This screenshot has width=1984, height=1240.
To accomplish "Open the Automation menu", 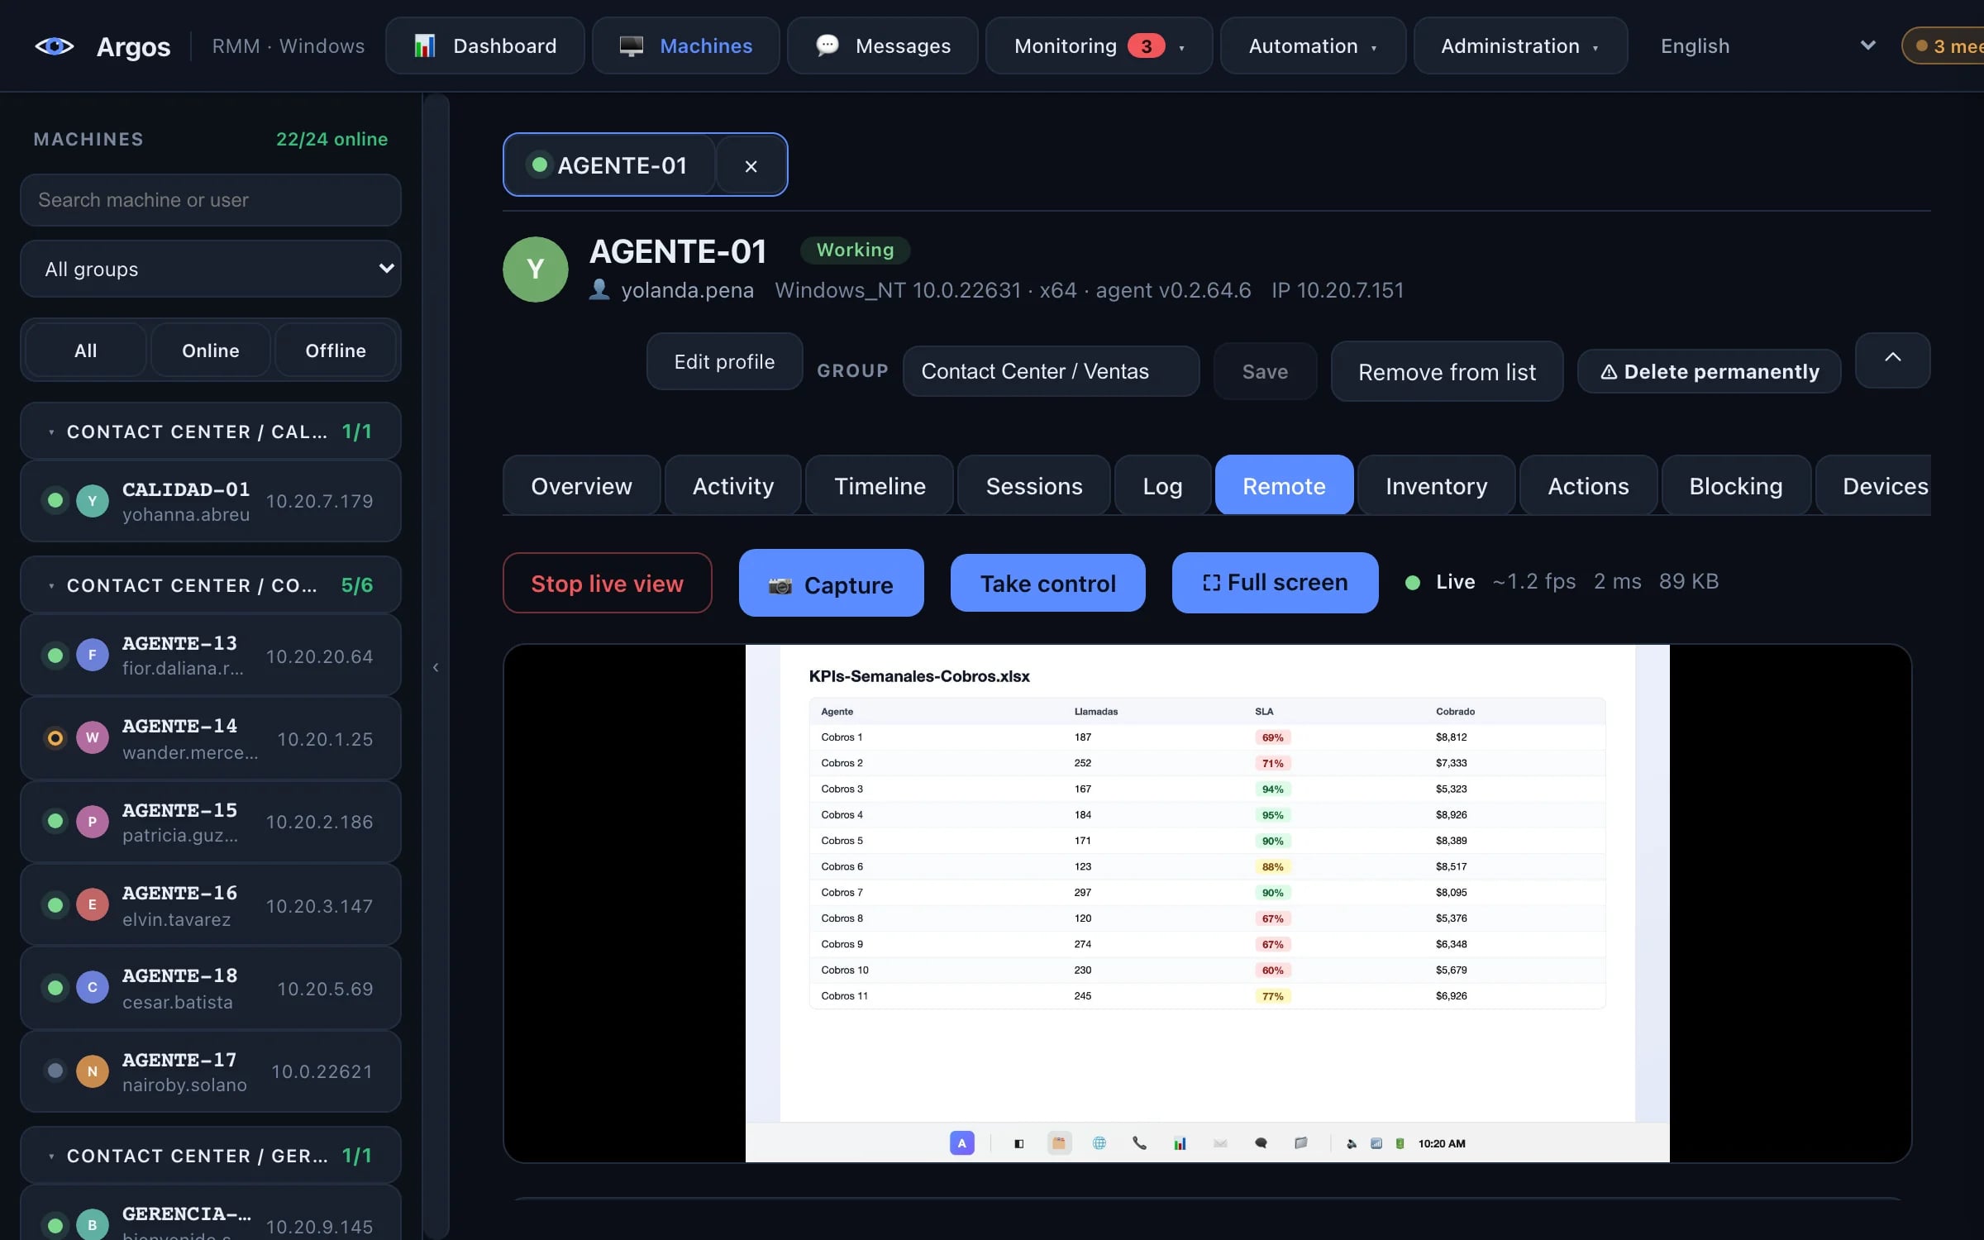I will [x=1313, y=45].
